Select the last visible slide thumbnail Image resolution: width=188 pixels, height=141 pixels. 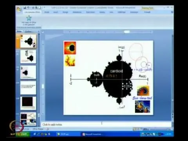click(x=28, y=119)
